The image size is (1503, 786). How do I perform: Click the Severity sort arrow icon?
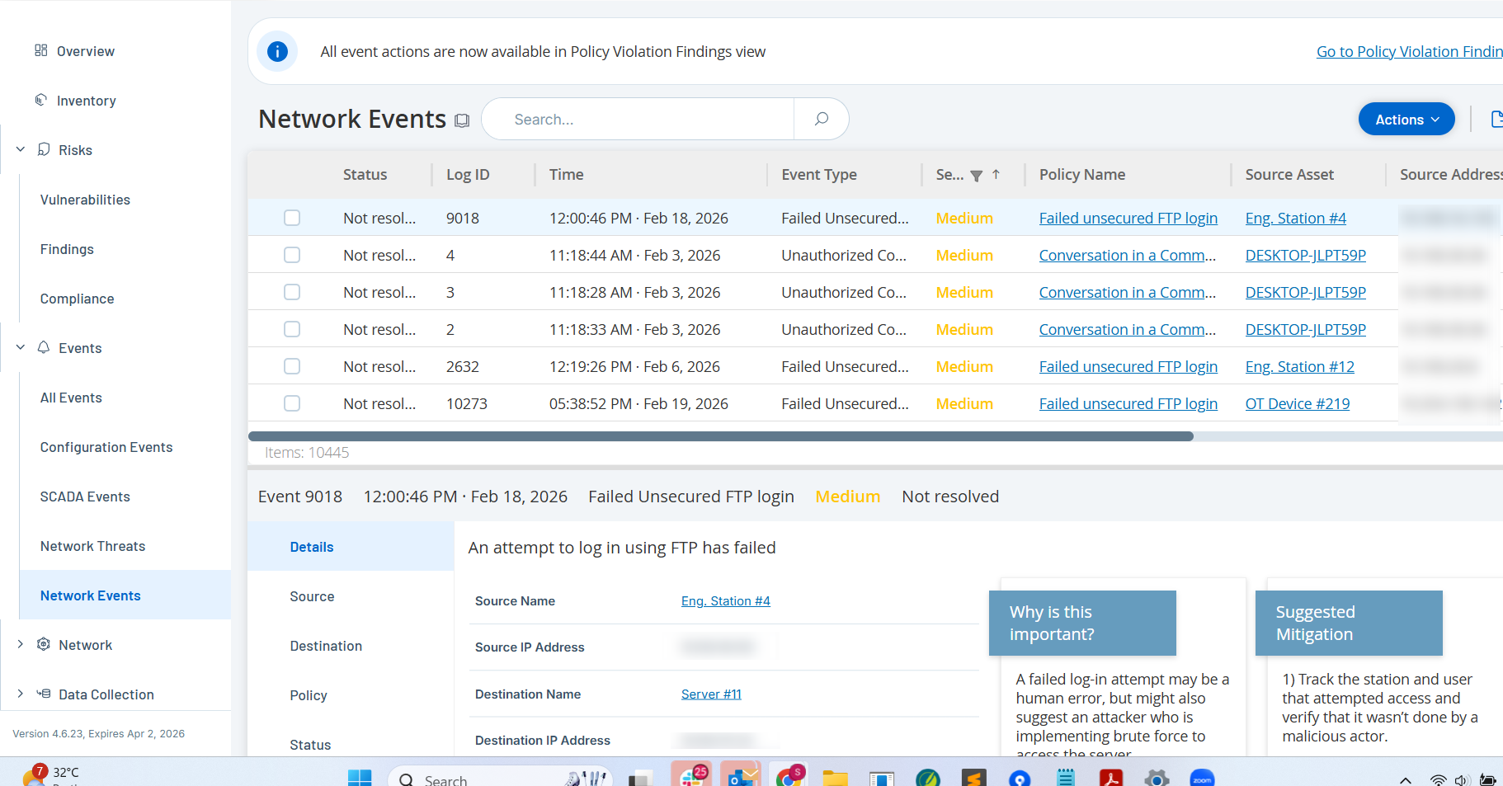pos(996,174)
